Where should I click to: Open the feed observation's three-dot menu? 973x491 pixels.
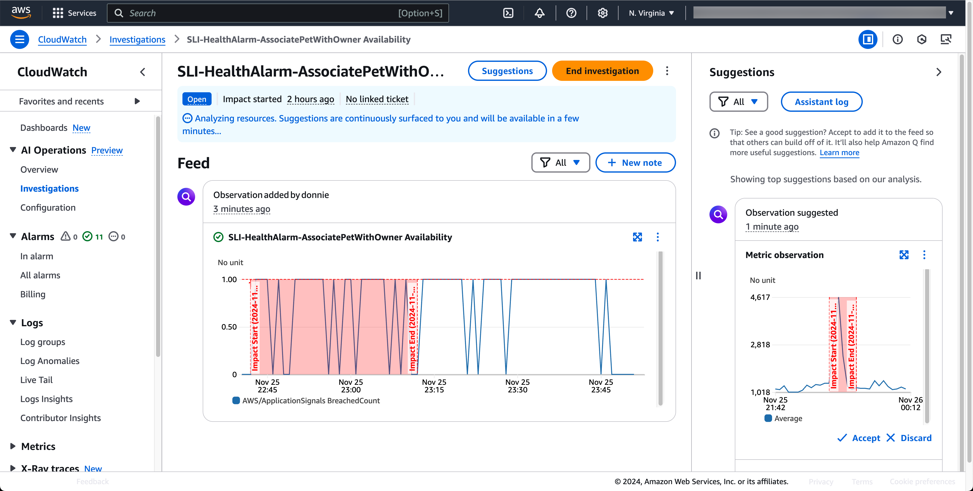tap(658, 237)
